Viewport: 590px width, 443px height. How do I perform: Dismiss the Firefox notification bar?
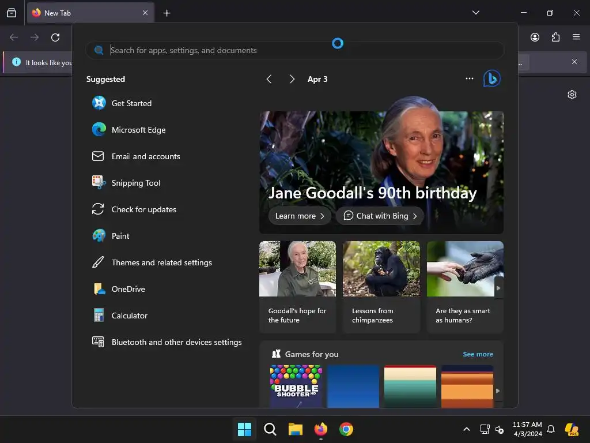(574, 62)
